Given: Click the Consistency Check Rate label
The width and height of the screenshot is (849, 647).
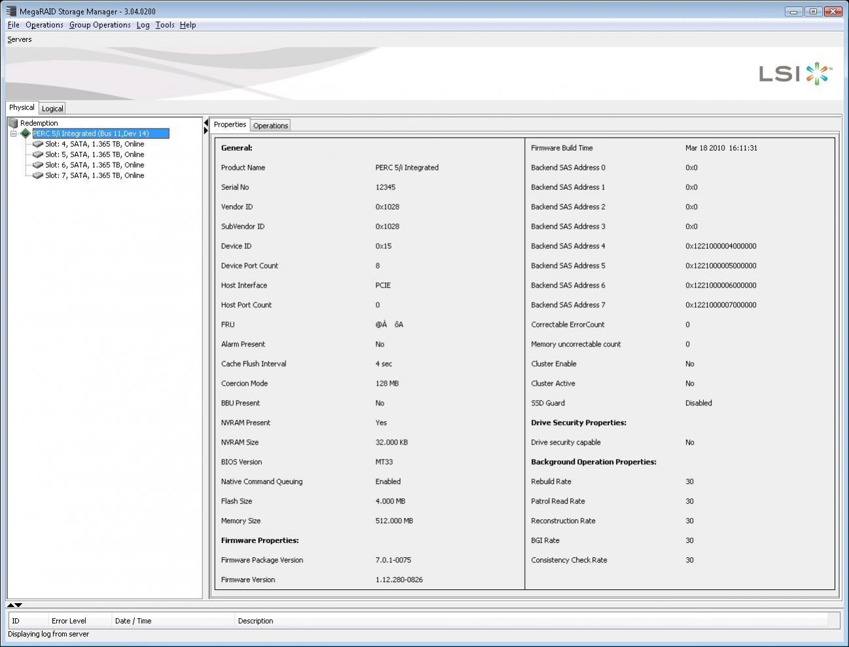Looking at the screenshot, I should 569,560.
